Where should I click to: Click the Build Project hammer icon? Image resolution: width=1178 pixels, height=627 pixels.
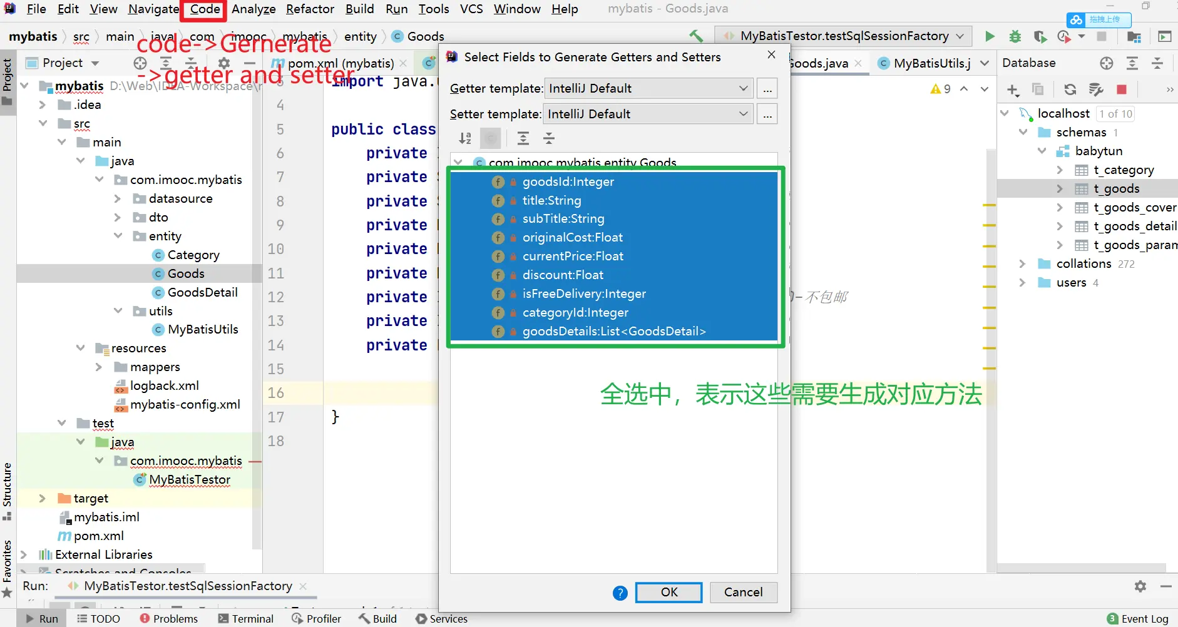(695, 36)
